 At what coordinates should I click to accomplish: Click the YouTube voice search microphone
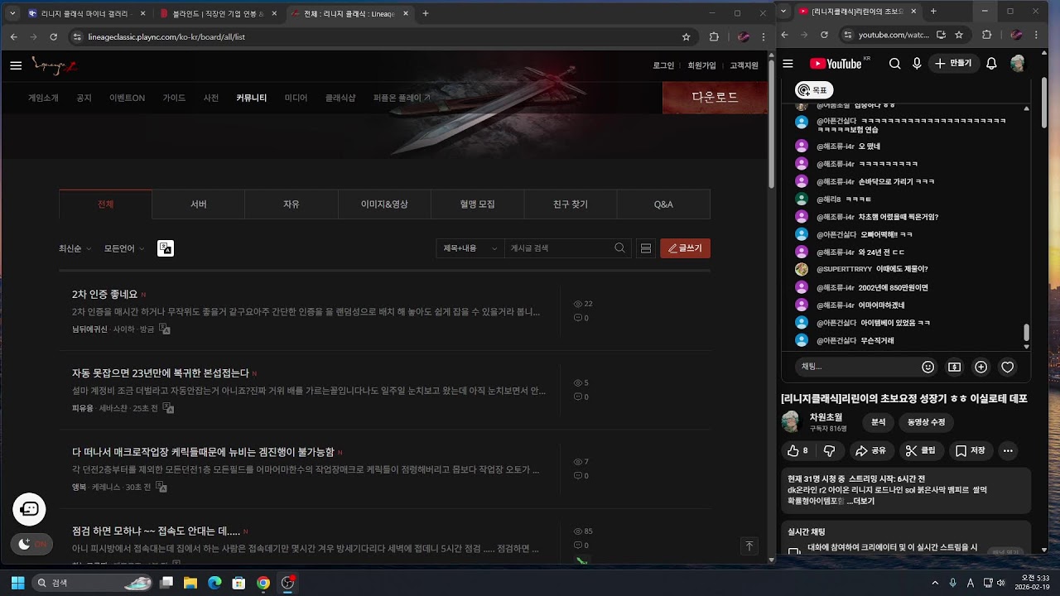tap(917, 64)
